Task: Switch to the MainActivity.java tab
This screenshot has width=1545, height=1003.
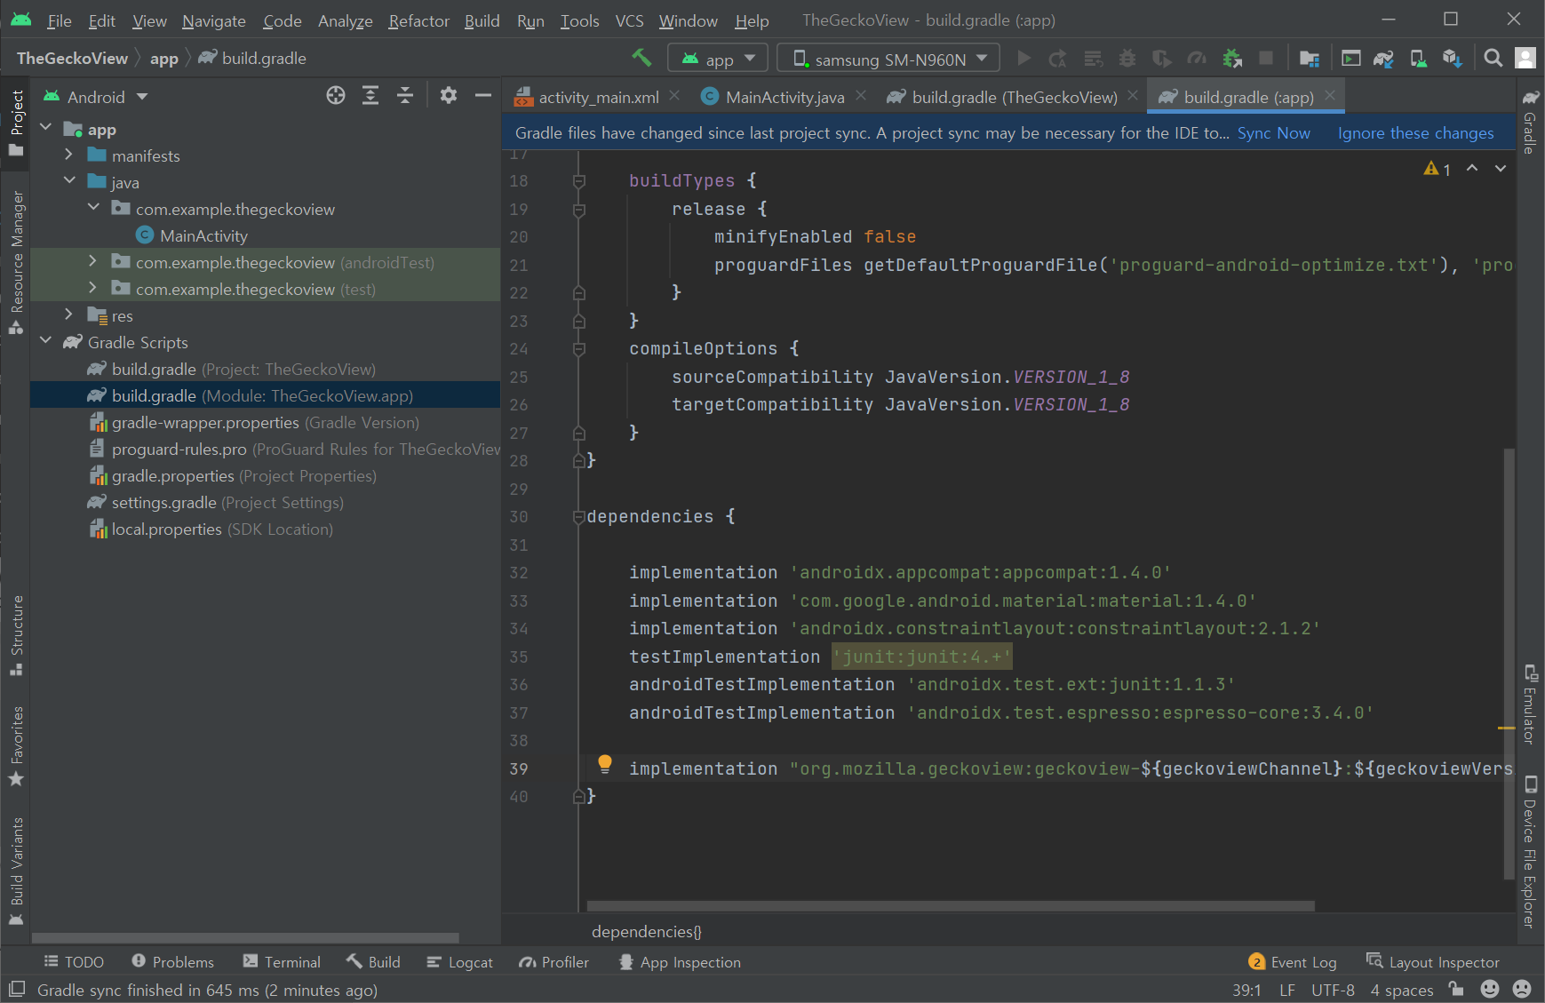Action: 784,97
